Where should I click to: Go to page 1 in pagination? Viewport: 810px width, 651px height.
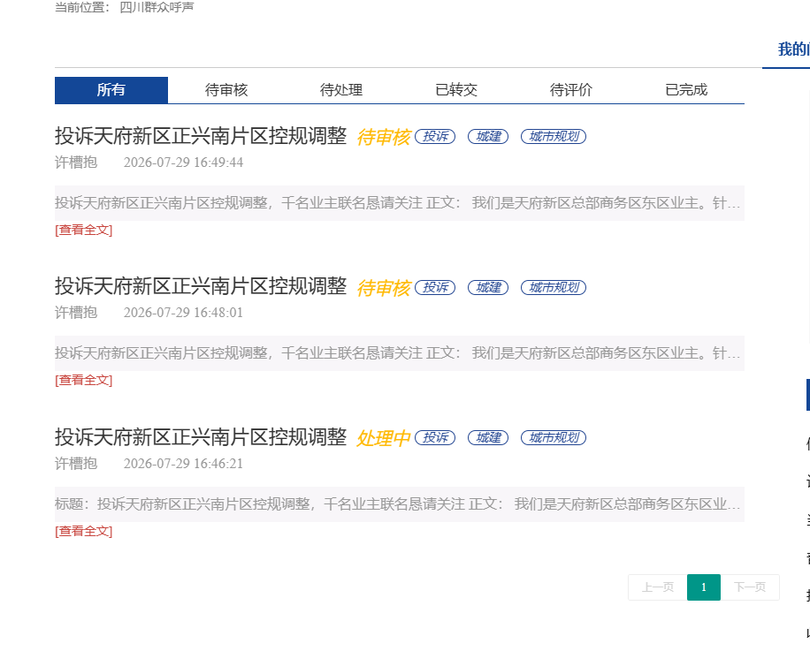click(704, 587)
